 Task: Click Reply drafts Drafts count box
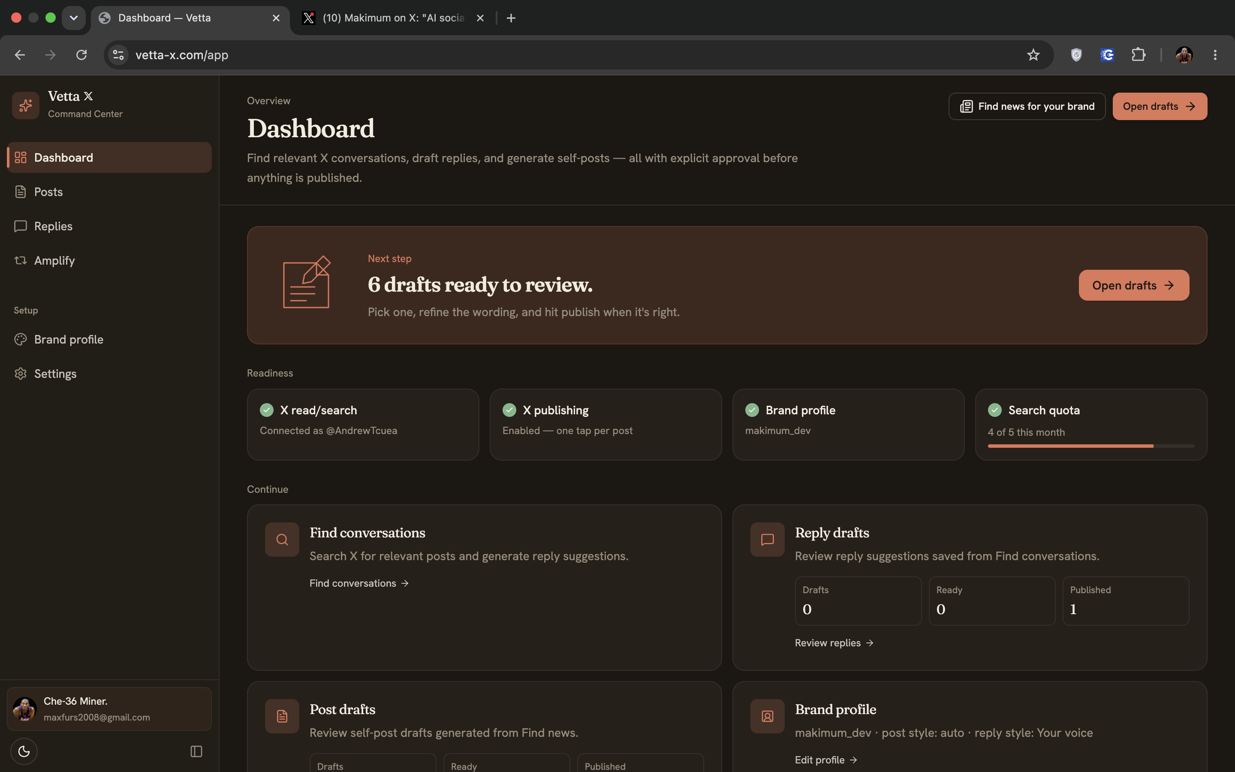tap(858, 601)
